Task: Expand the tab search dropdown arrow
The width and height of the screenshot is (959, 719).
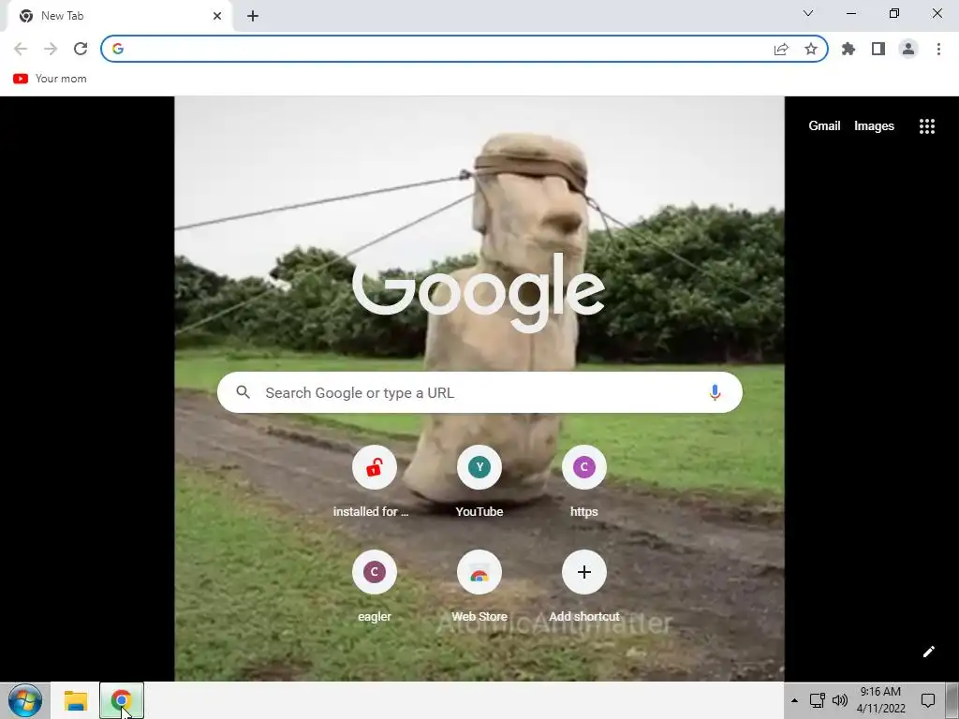Action: pos(808,13)
